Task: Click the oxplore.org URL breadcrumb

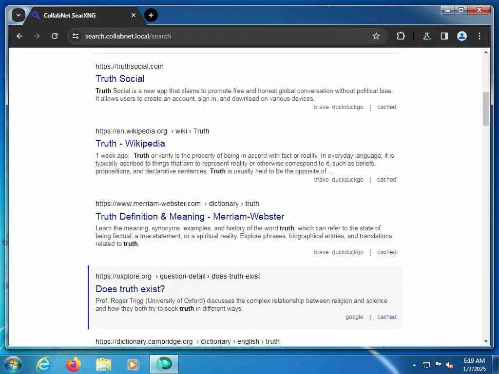Action: point(177,276)
